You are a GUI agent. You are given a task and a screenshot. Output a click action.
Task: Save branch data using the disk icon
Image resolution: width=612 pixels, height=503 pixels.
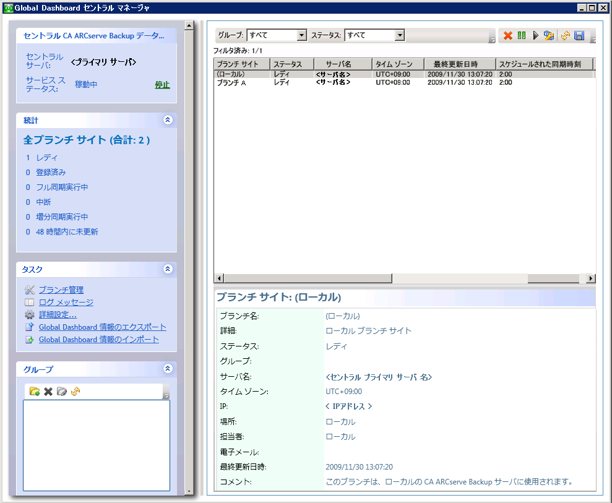pos(579,35)
